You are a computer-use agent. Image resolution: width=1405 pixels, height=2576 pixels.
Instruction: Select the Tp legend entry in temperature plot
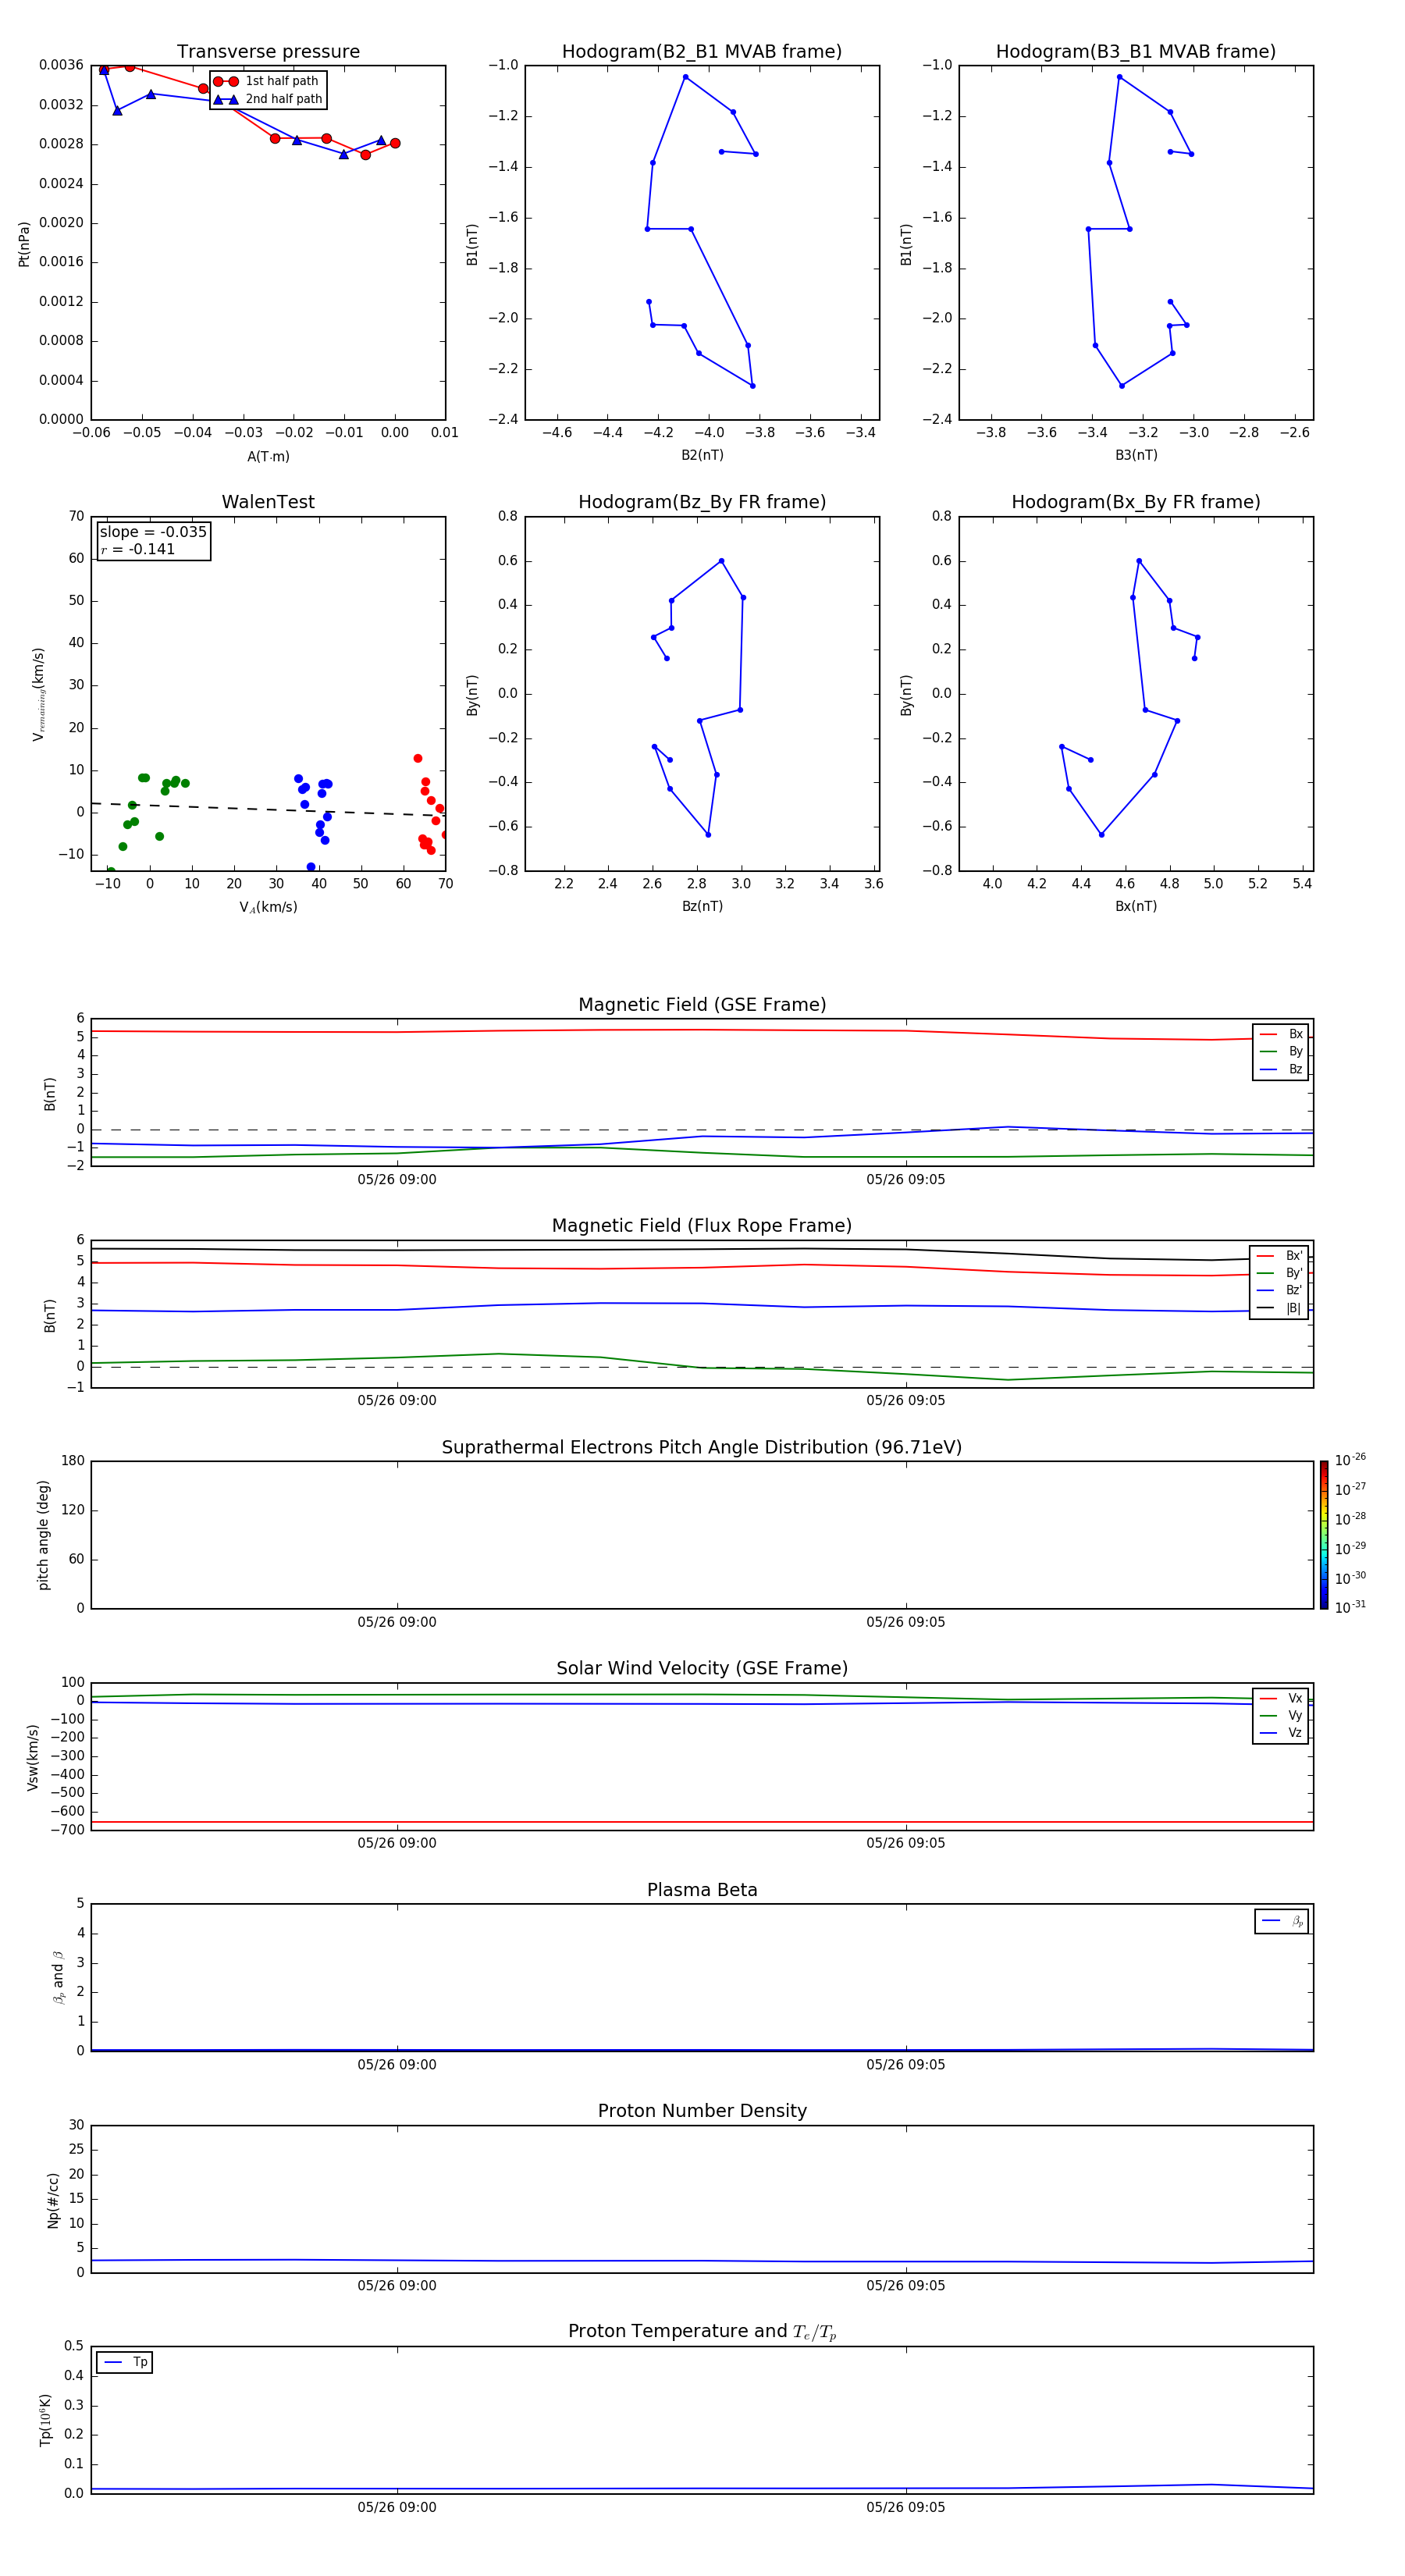point(125,2362)
